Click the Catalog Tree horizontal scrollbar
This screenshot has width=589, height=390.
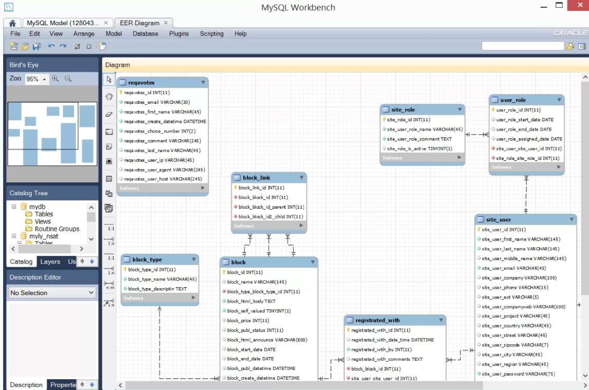click(x=44, y=249)
